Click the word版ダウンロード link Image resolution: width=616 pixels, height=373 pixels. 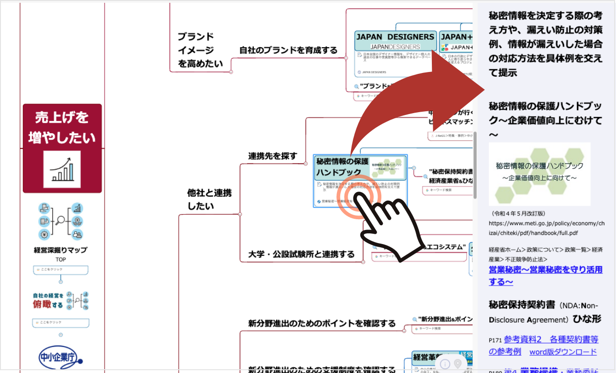click(563, 351)
